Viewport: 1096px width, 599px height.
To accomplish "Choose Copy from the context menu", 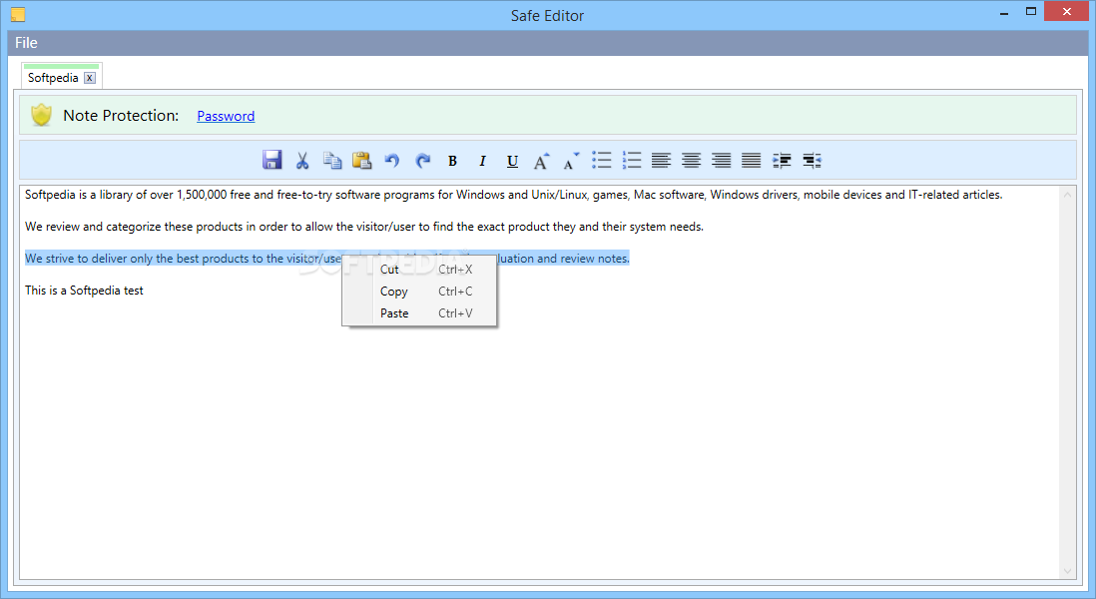I will click(419, 292).
